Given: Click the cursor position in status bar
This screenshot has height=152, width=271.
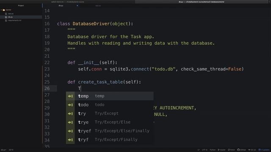Looking at the screenshot, I should 11,150.
